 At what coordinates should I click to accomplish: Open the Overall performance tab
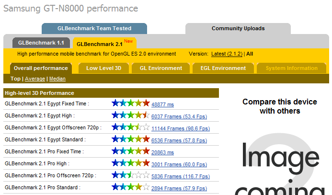coord(41,68)
